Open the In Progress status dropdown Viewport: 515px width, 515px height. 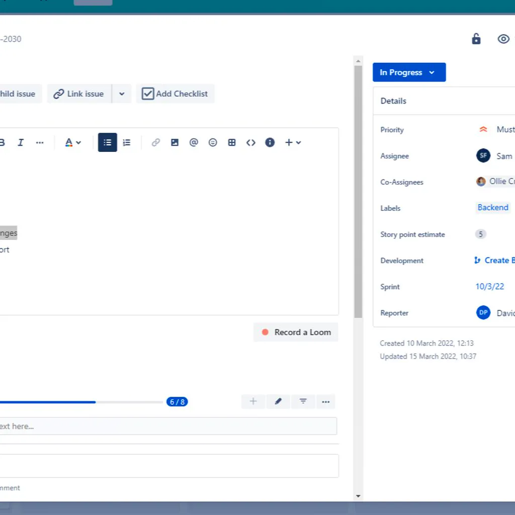pos(409,72)
